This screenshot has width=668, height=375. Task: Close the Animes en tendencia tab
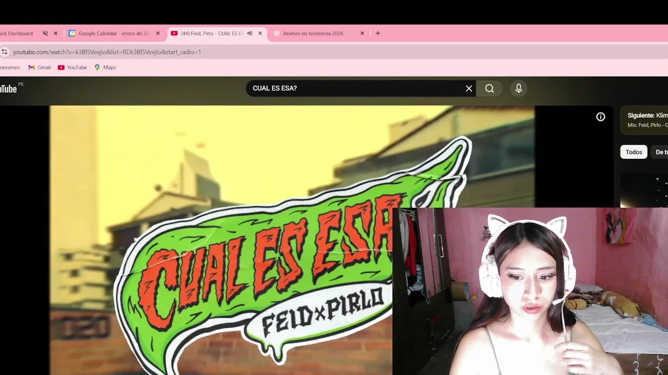[x=362, y=33]
